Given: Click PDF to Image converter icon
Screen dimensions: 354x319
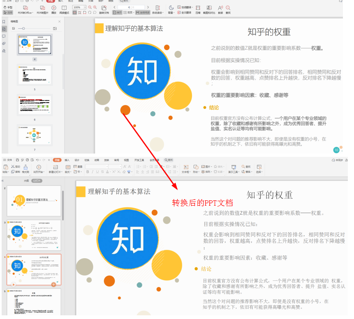Looking at the screenshot, I should click(42, 8).
